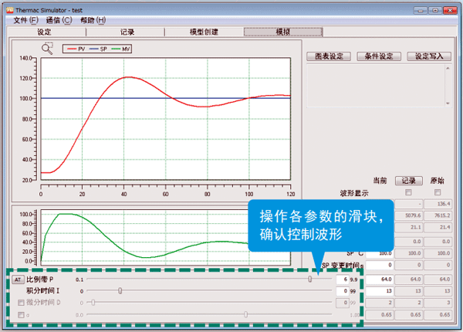
Task: Open the 文件(F) menu
Action: point(25,20)
